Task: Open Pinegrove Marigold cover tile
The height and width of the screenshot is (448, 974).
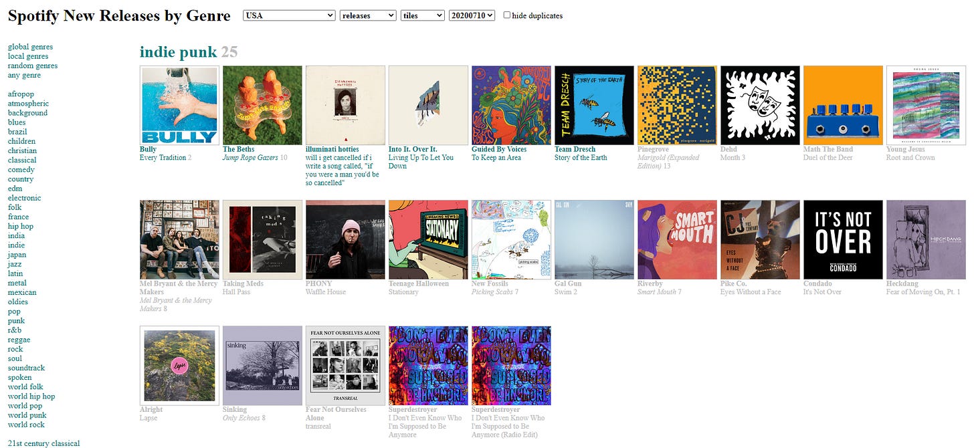Action: coord(677,105)
